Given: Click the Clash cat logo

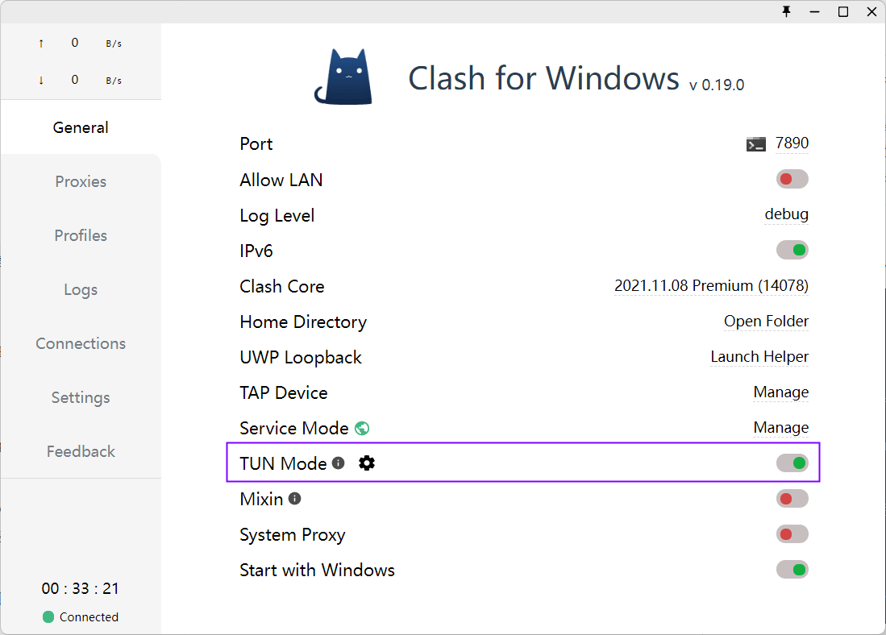Looking at the screenshot, I should [x=344, y=77].
